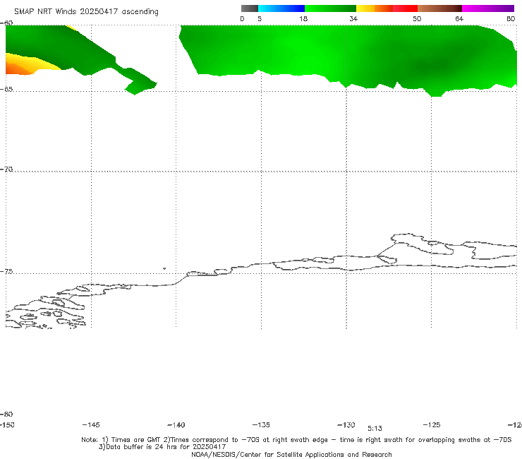Click the color bar label '50'

click(x=417, y=19)
